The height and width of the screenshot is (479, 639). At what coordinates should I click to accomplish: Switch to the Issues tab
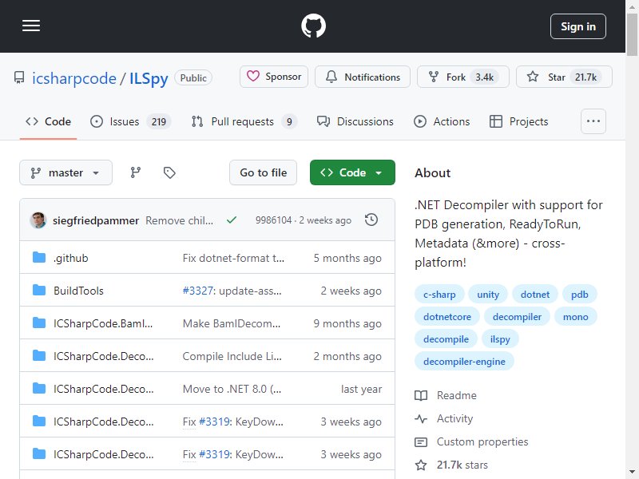pyautogui.click(x=130, y=121)
